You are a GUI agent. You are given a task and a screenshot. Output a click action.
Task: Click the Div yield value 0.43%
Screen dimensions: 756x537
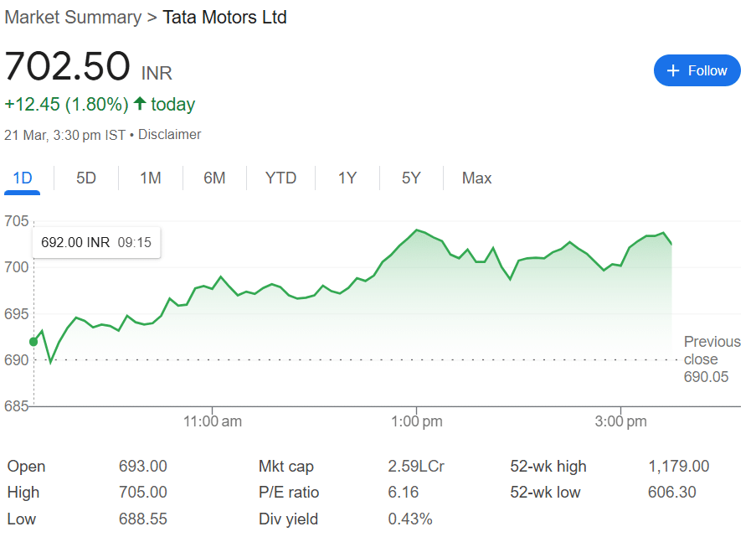point(410,519)
